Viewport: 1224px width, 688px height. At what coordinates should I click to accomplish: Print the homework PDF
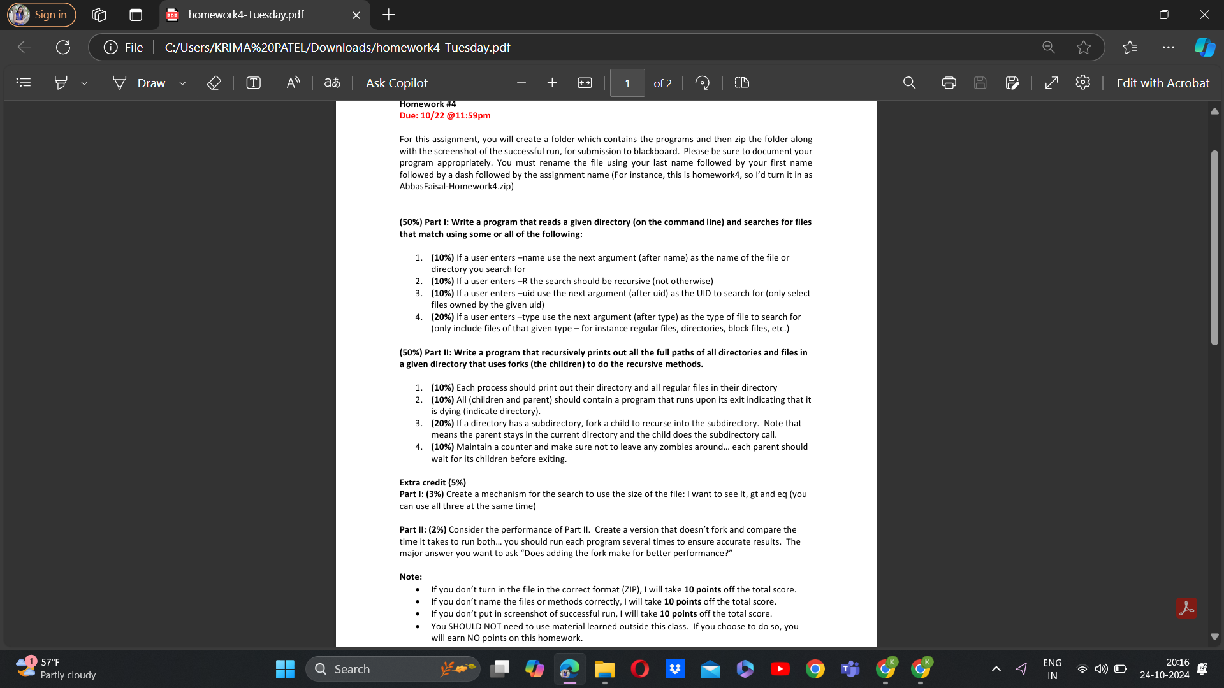949,83
